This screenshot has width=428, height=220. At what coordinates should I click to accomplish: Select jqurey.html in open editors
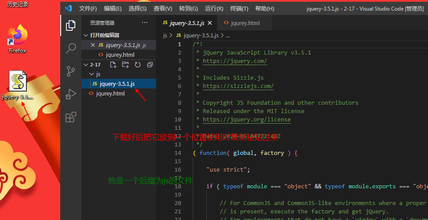tap(119, 55)
